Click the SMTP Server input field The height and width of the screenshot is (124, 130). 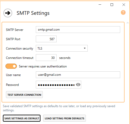(x=78, y=30)
